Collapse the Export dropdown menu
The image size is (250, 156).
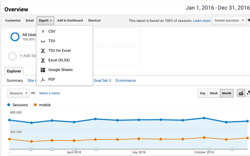45,20
